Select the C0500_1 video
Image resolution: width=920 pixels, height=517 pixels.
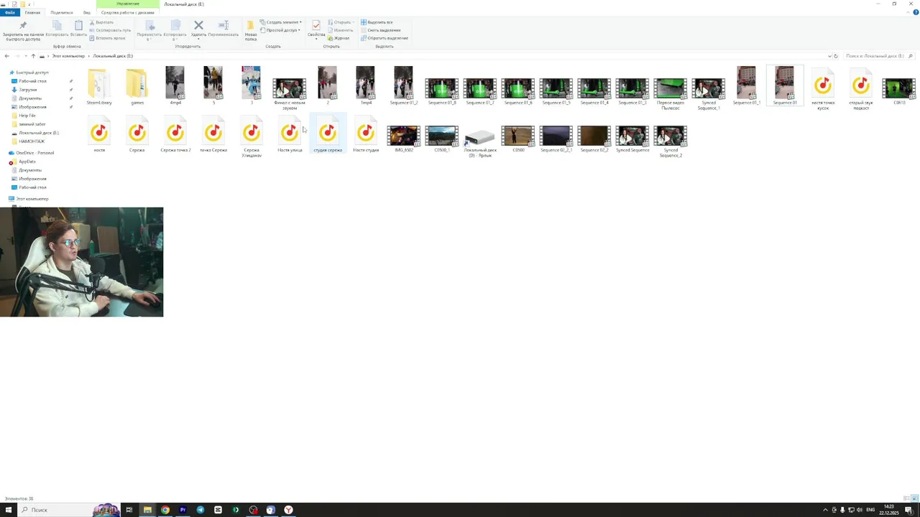pos(441,139)
